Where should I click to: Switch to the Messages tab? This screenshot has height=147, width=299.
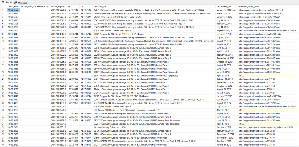pos(22,2)
